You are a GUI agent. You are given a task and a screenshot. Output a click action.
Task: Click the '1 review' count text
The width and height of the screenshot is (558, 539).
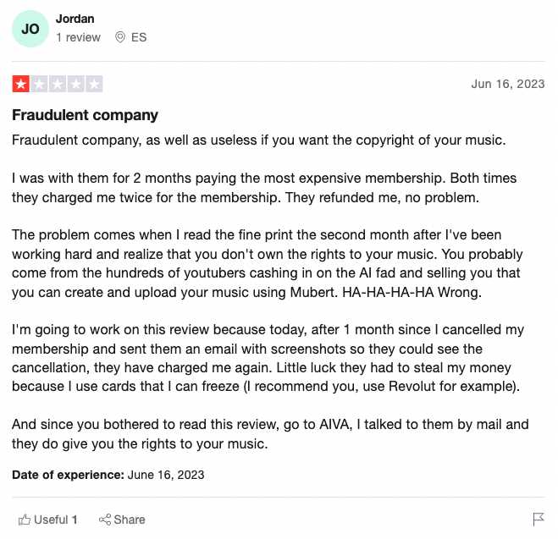(x=78, y=37)
